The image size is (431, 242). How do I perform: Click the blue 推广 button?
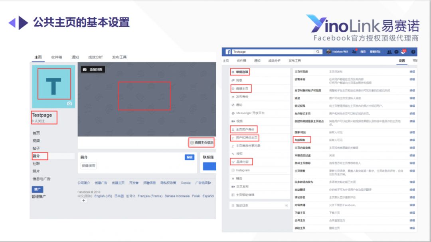click(38, 189)
